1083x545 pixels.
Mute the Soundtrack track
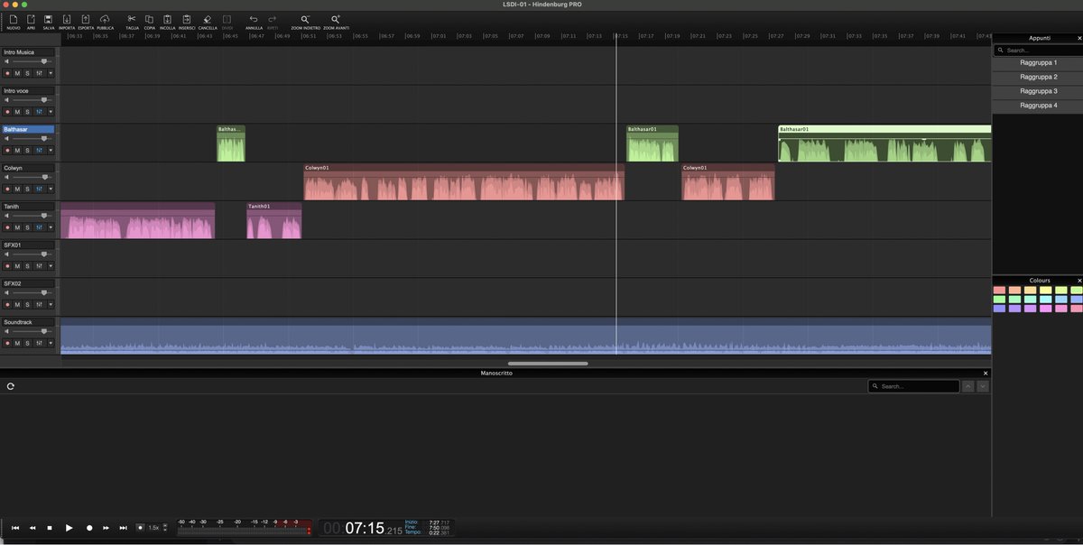[x=17, y=343]
